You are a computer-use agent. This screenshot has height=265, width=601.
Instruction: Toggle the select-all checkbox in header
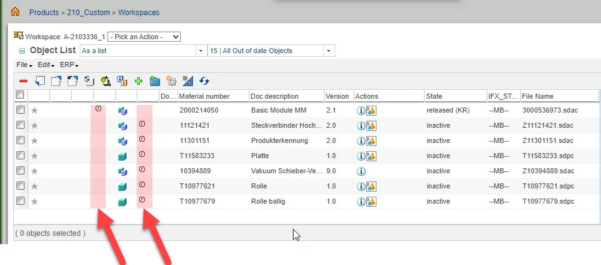tap(20, 94)
